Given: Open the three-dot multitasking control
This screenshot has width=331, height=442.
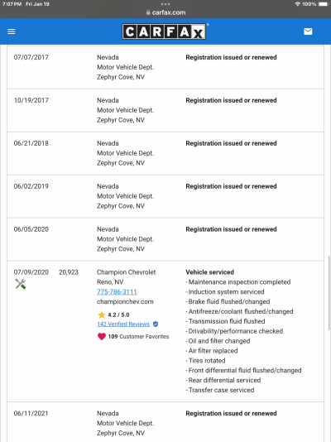Looking at the screenshot, I should pos(165,4).
